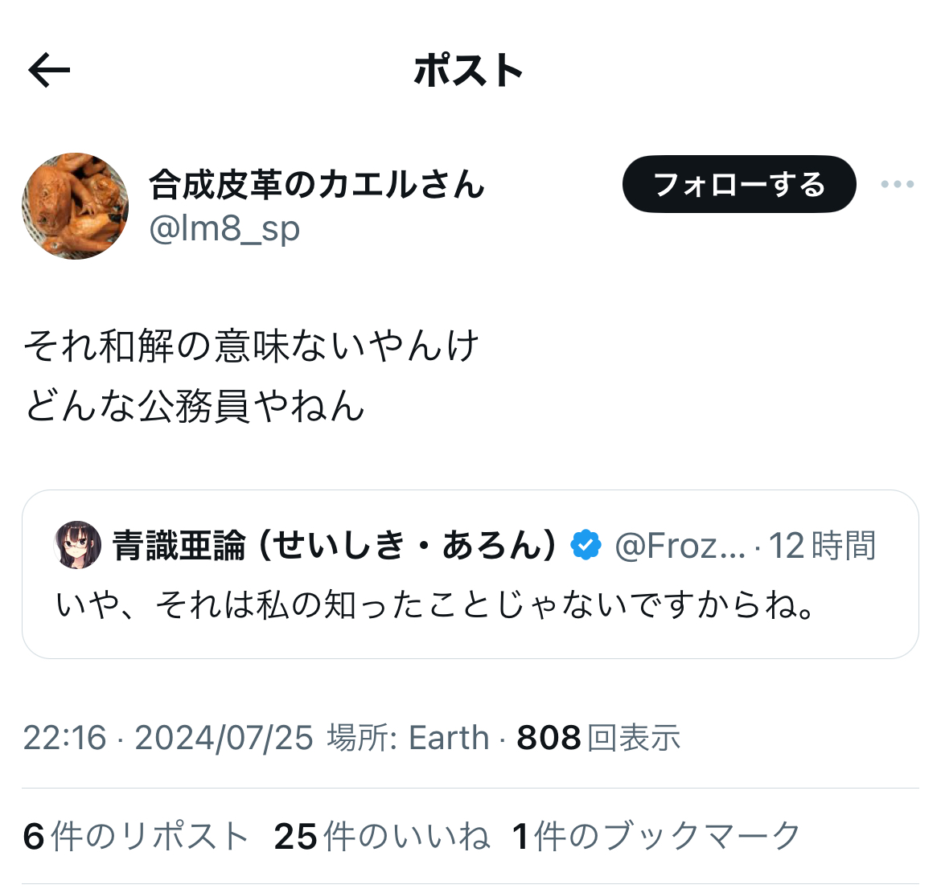Open the three-dot more options menu
The width and height of the screenshot is (941, 889).
coord(898,184)
